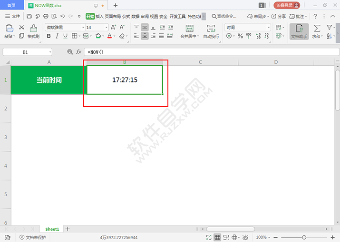Click the help question mark icon
The image size is (340, 242).
click(x=315, y=16)
